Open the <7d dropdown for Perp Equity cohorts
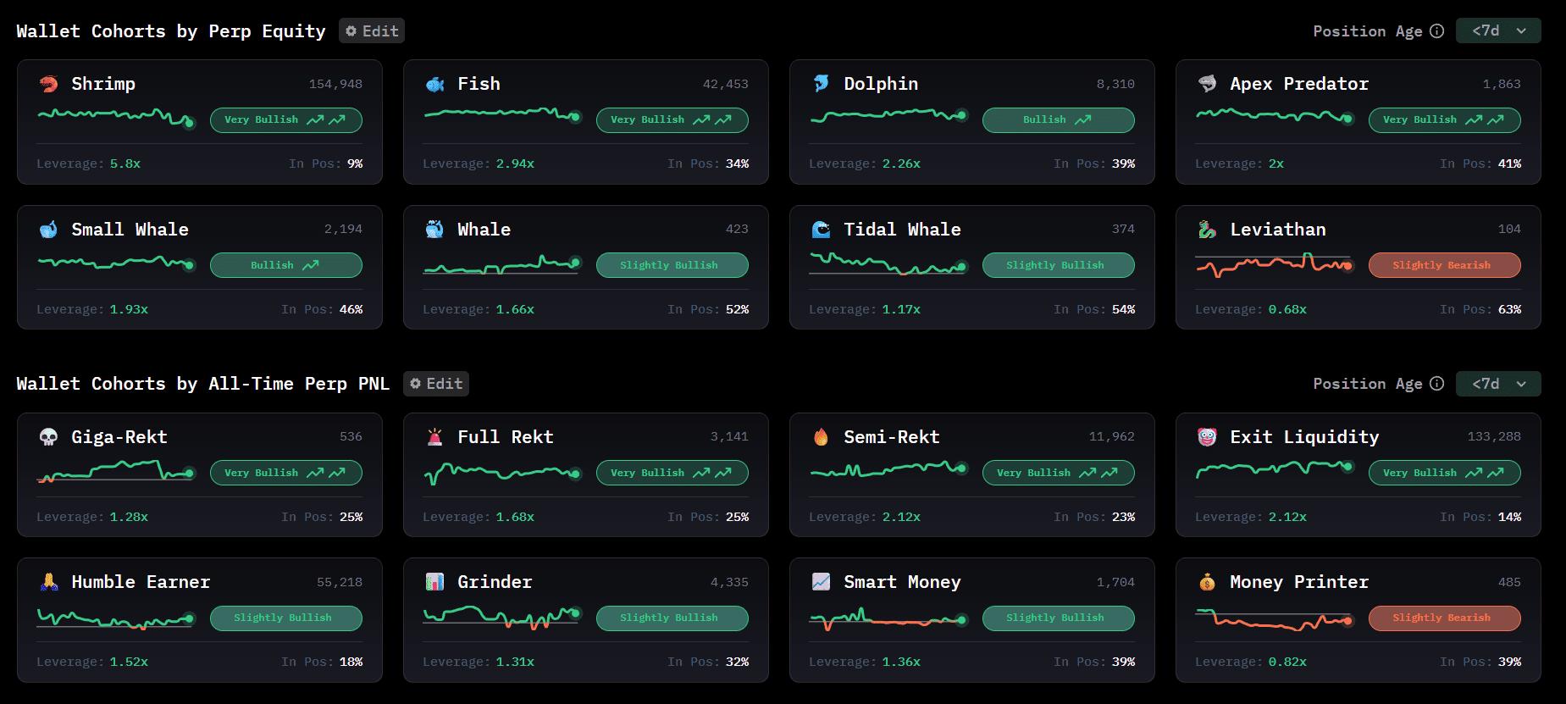The image size is (1566, 704). point(1497,31)
